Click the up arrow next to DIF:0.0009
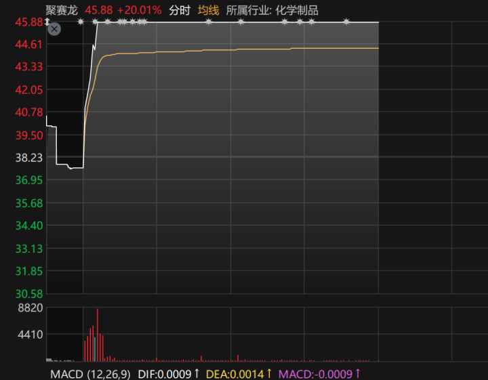488x380 pixels. [197, 373]
